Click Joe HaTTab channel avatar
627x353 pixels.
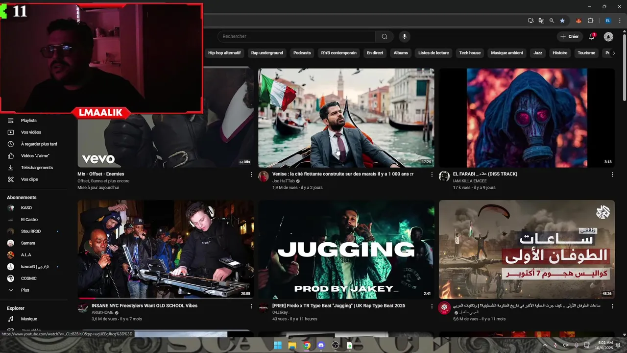[x=264, y=176]
